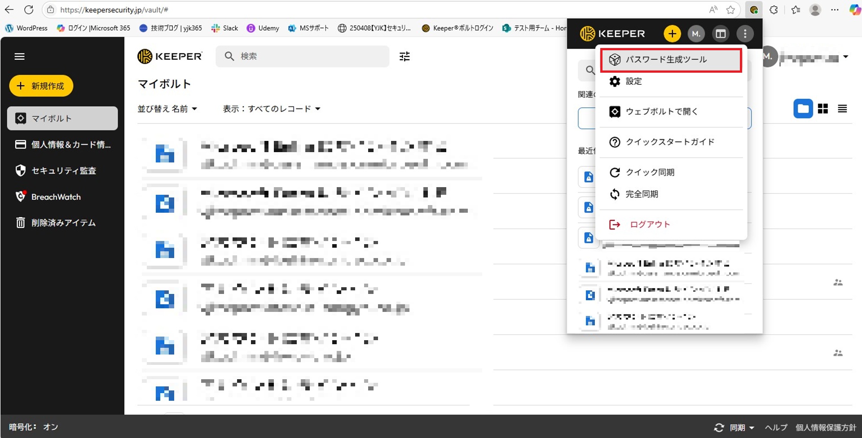The height and width of the screenshot is (438, 862).
Task: Click the hamburger menu icon in sidebar
Action: [19, 57]
